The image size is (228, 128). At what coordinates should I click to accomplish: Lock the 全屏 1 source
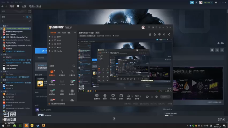[52, 37]
